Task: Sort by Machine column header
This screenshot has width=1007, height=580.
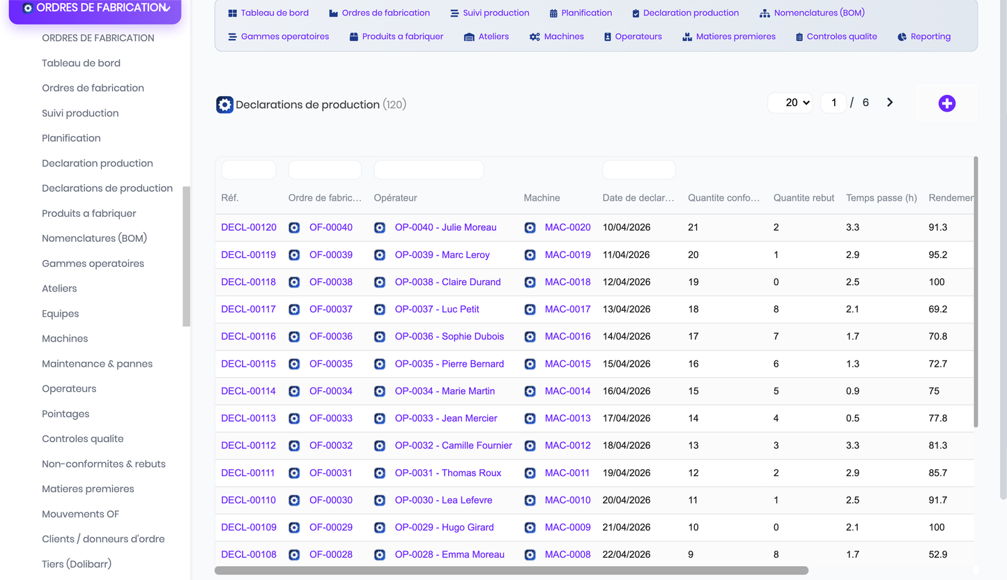Action: point(542,198)
